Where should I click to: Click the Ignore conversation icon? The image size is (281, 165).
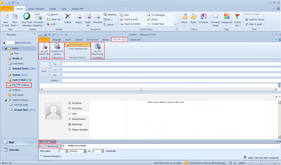[48, 14]
